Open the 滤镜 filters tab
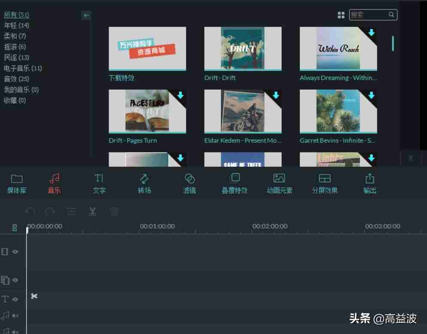 [x=189, y=184]
